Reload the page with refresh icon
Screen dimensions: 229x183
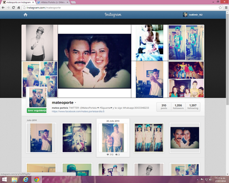[x=13, y=8]
